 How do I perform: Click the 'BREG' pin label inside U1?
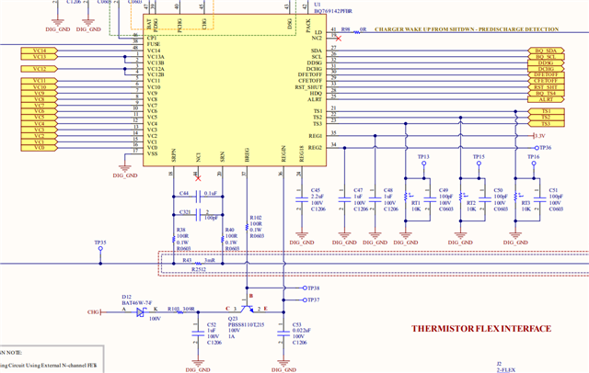[x=247, y=155]
